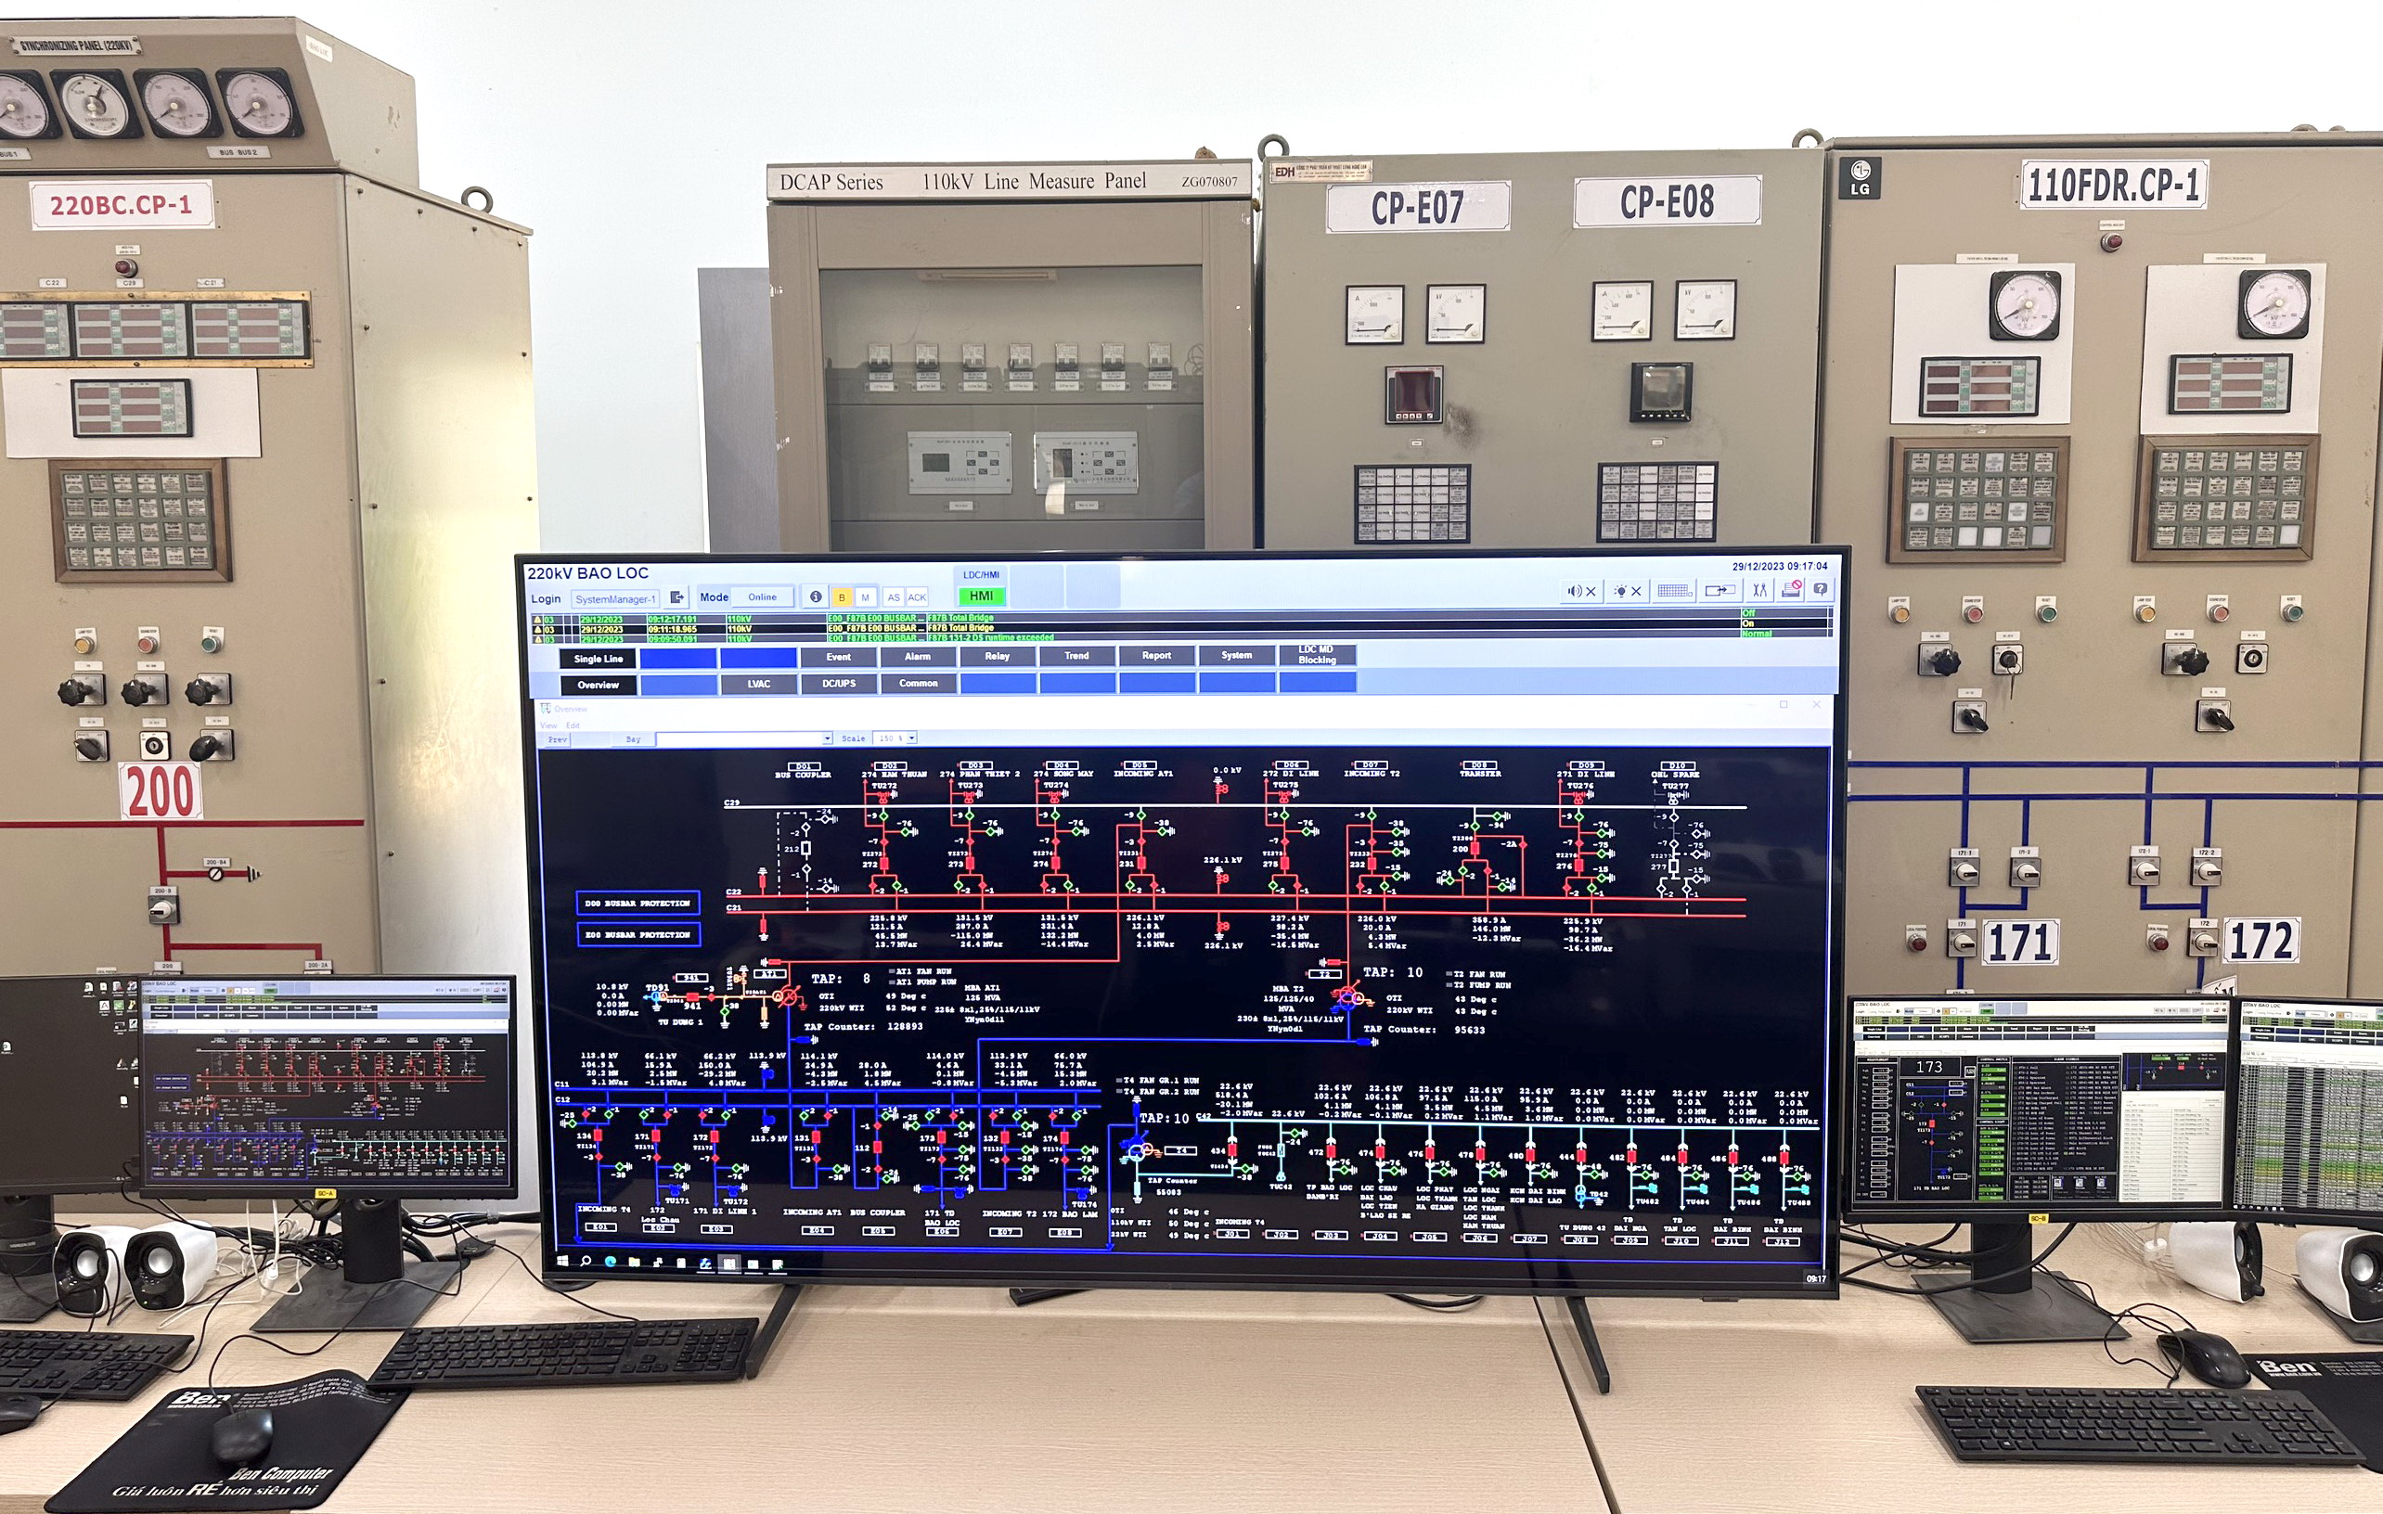Select circuit breaker 276 symbol

tap(1580, 864)
